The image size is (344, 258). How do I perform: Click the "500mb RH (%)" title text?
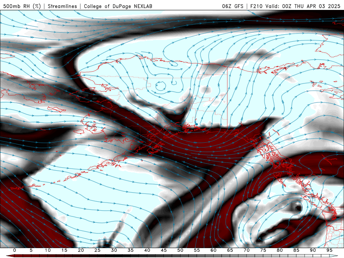(22, 6)
